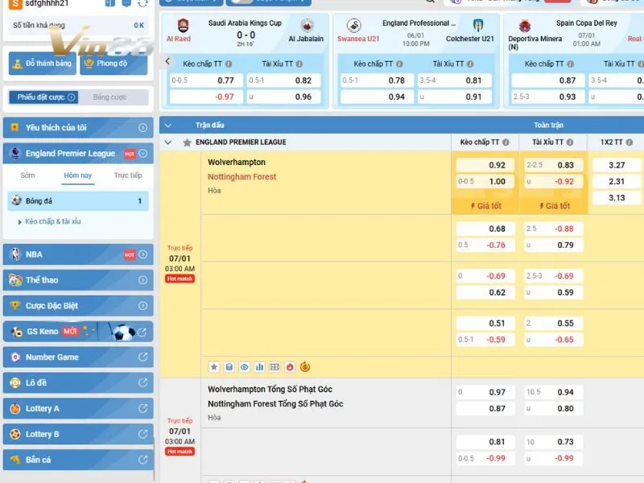Switch to the Bảng cược tab

[109, 97]
